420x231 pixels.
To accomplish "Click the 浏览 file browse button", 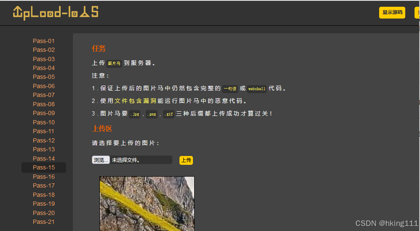I will (101, 160).
